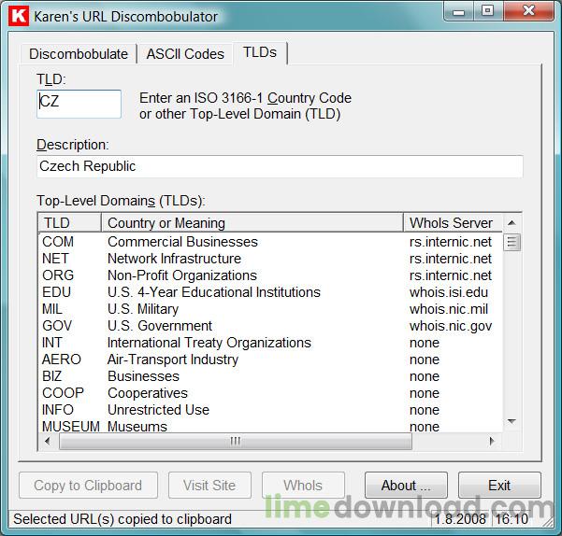The width and height of the screenshot is (562, 536).
Task: Sort by Country or Meaning column header
Action: click(x=252, y=223)
